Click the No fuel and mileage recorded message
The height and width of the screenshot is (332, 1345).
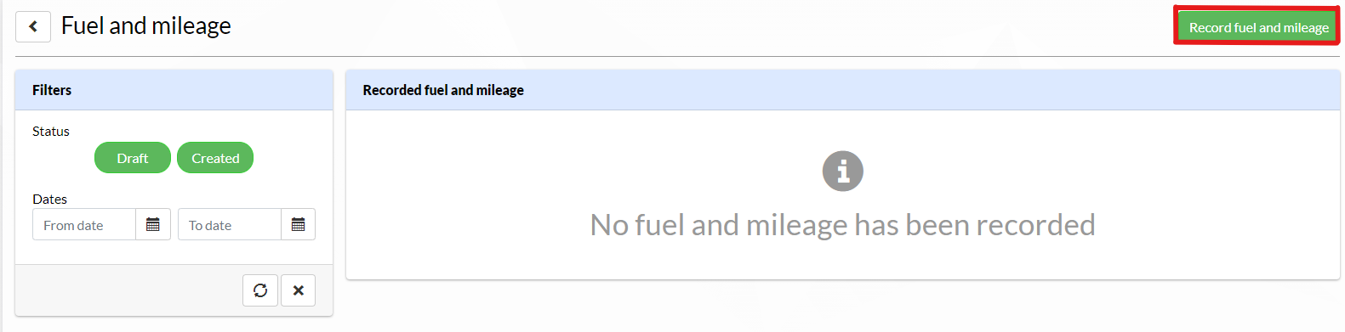[x=842, y=225]
